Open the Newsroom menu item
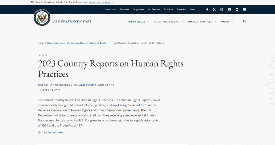Viewport: 275px width, 145px height. tap(110, 9)
